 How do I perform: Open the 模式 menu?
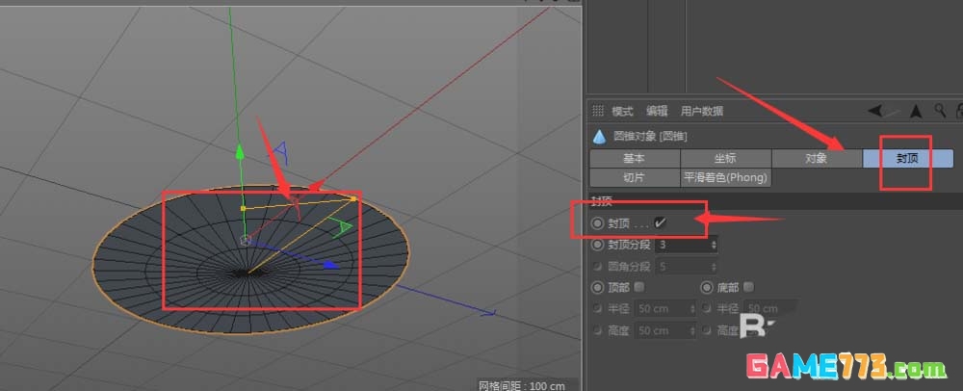click(x=622, y=111)
